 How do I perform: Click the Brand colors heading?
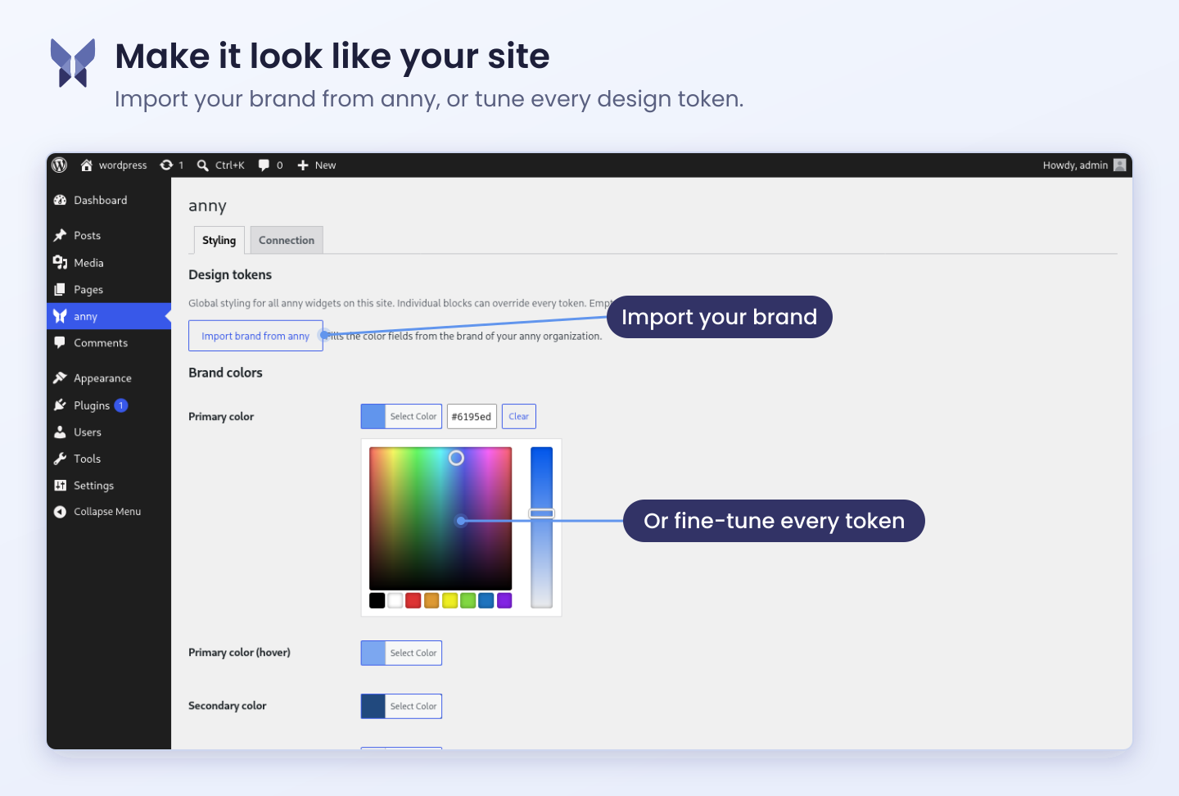[x=225, y=373]
